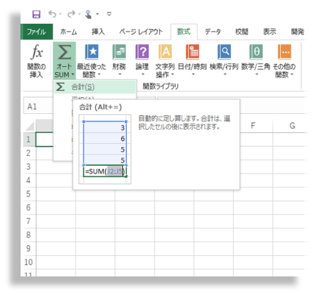Switch to the 開発 tab
Viewport: 316px width, 295px height.
click(x=297, y=32)
